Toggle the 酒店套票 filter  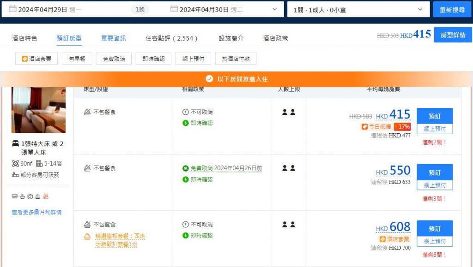[x=36, y=59]
